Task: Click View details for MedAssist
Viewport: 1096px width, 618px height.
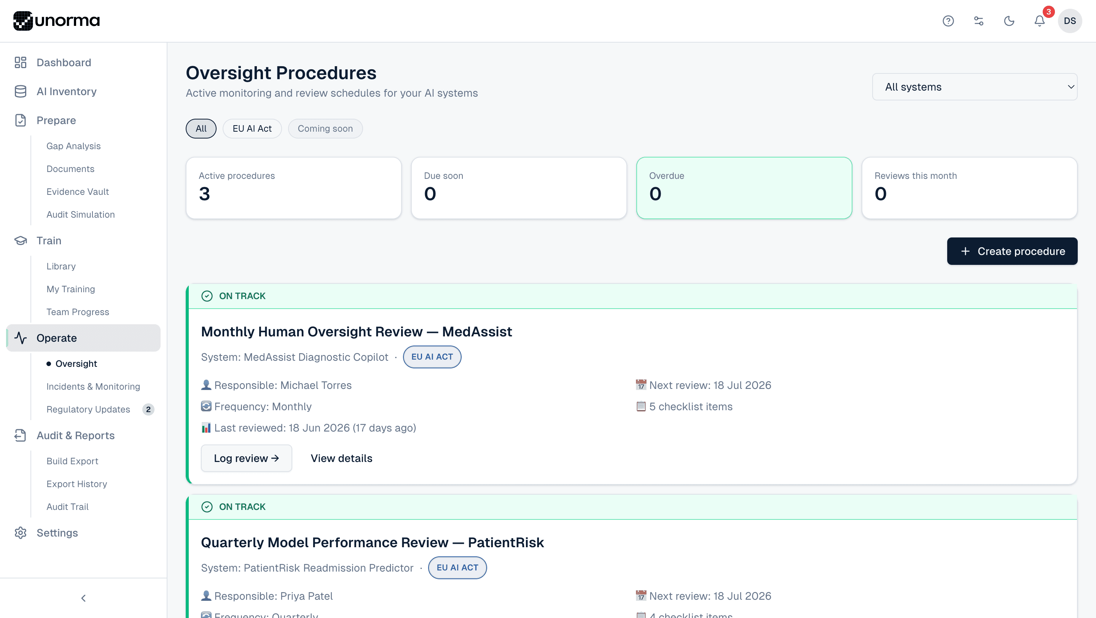Action: (x=341, y=458)
